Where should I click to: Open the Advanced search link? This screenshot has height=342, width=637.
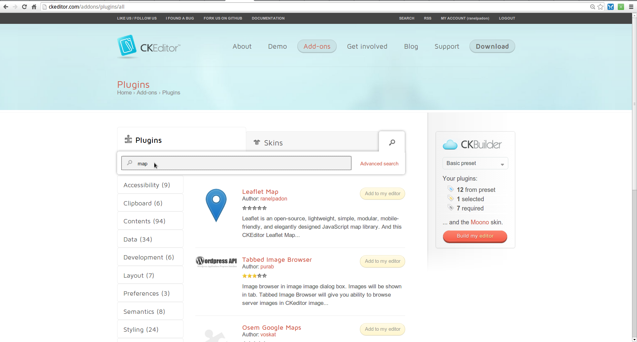379,164
